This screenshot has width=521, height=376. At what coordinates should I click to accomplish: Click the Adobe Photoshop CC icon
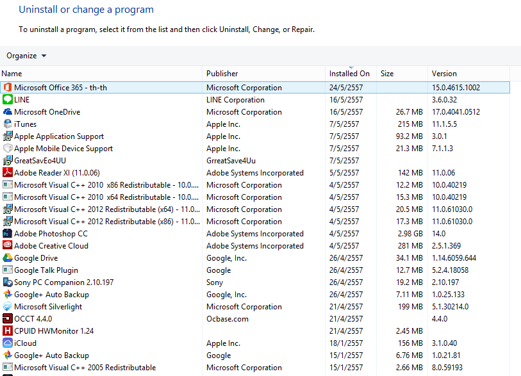coord(8,234)
